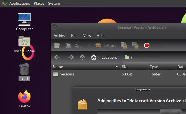Go forward with the right arrow
The width and height of the screenshot is (186, 114).
tap(71, 57)
